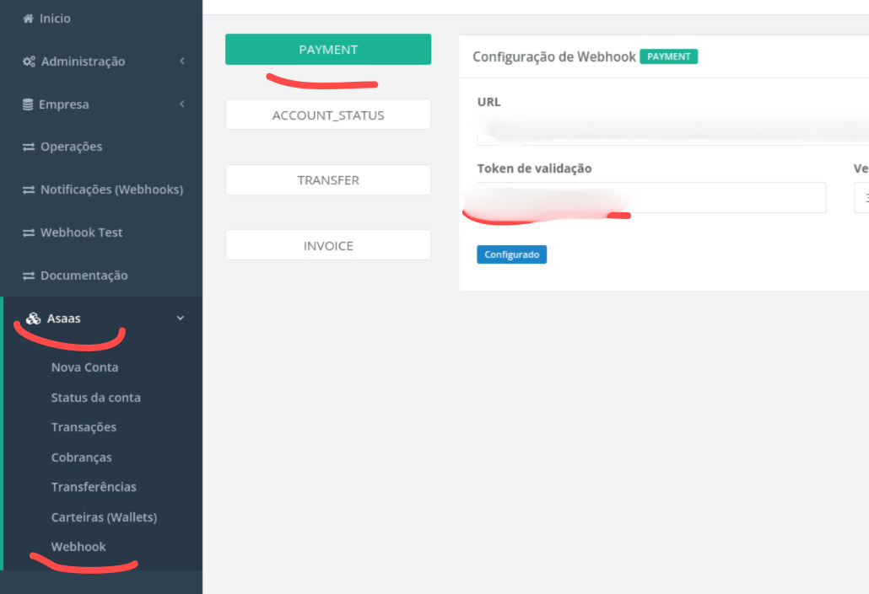Open Nova Conta in the Asaas submenu
This screenshot has width=869, height=594.
coord(84,367)
